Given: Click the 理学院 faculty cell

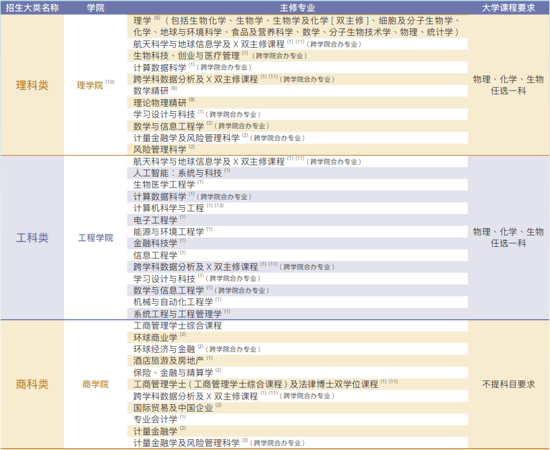Looking at the screenshot, I should 96,85.
